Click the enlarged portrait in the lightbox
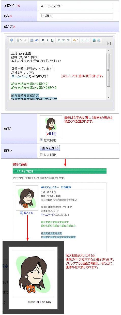The width and height of the screenshot is (121, 315). click(x=33, y=274)
